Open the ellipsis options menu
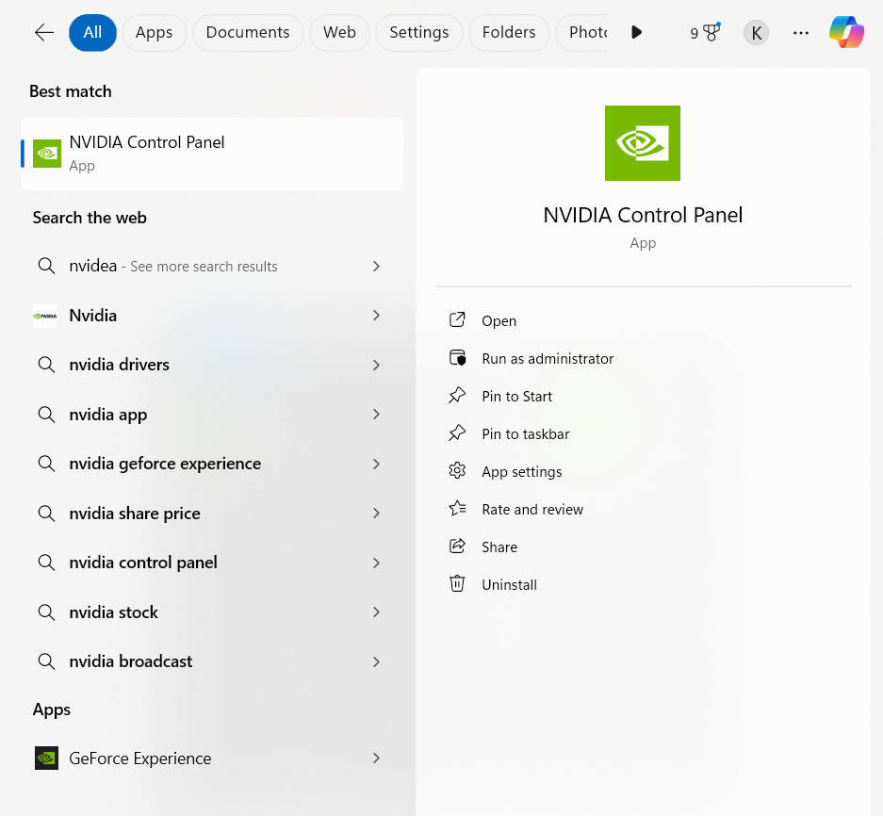Viewport: 883px width, 816px height. pyautogui.click(x=800, y=32)
